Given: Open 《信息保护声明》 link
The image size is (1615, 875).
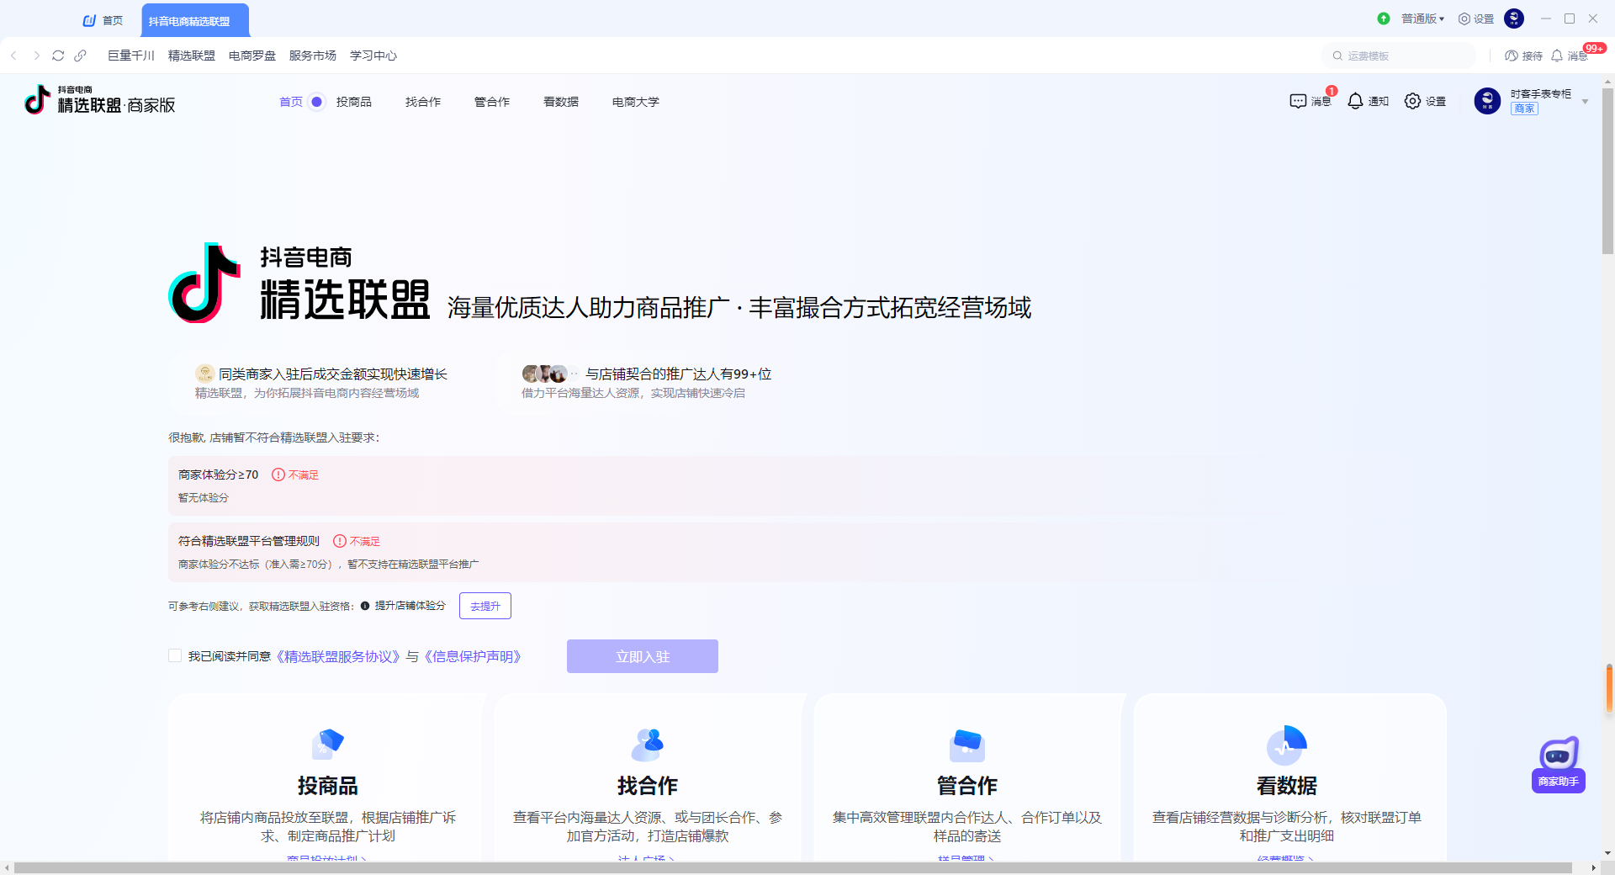Looking at the screenshot, I should point(473,656).
